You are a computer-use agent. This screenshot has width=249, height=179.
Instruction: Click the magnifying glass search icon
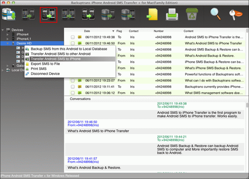215,14
